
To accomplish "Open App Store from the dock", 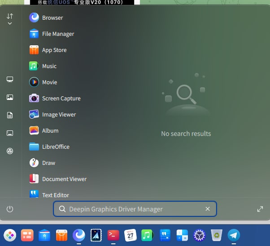I will coord(61,235).
